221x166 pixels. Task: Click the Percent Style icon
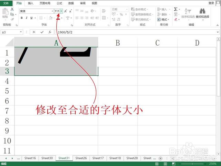pos(121,15)
